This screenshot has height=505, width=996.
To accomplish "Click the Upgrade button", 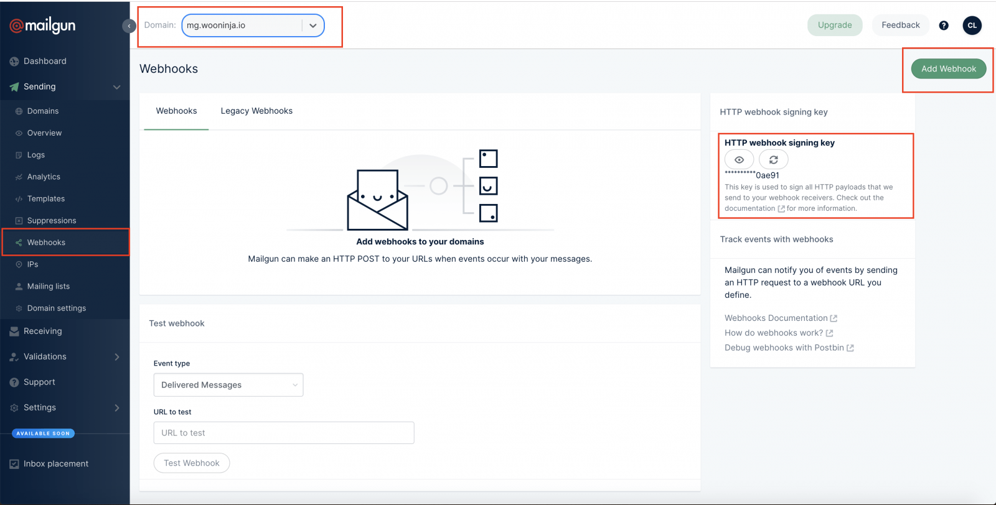I will pyautogui.click(x=835, y=25).
